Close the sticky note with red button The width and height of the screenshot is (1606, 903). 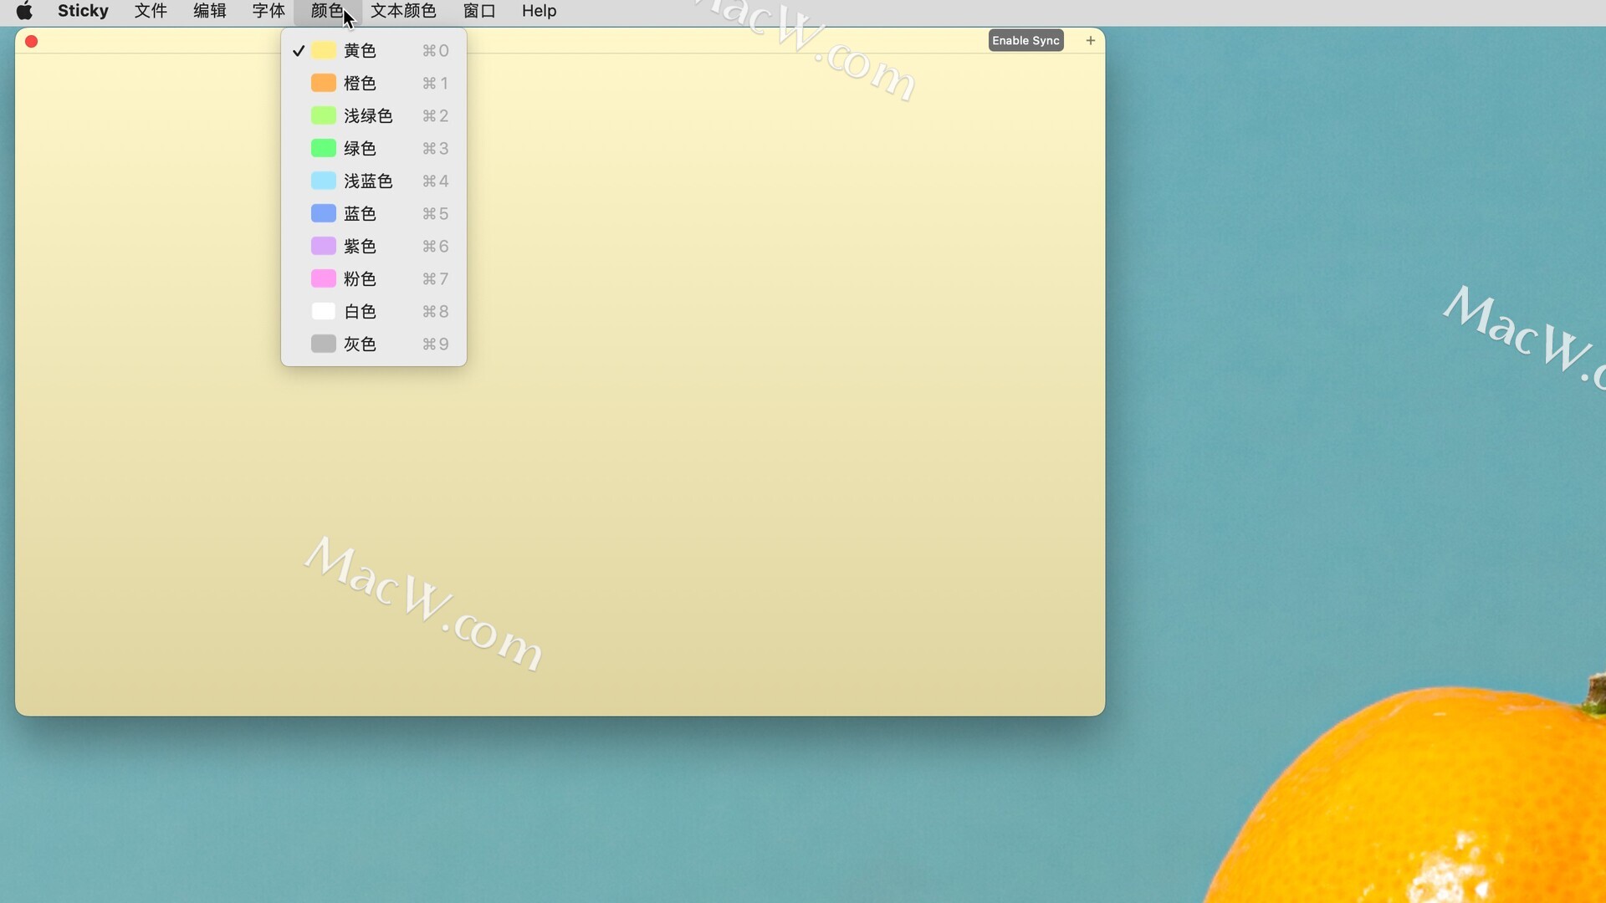coord(32,42)
